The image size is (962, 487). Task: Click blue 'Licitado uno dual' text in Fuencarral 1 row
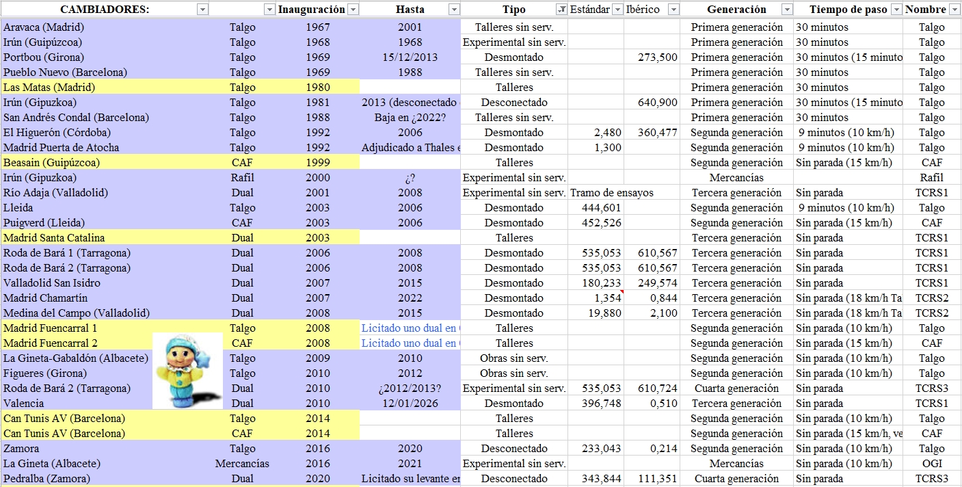(x=410, y=328)
